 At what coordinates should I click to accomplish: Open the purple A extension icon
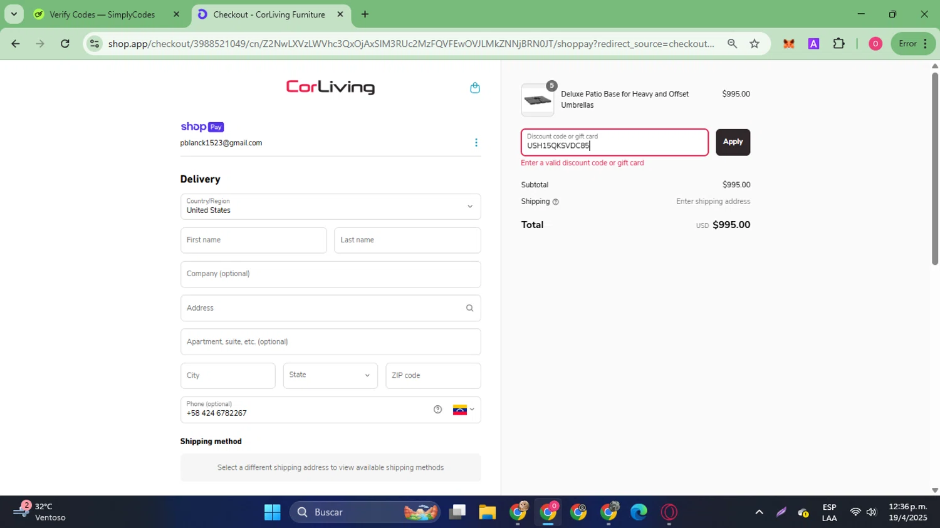(x=813, y=44)
